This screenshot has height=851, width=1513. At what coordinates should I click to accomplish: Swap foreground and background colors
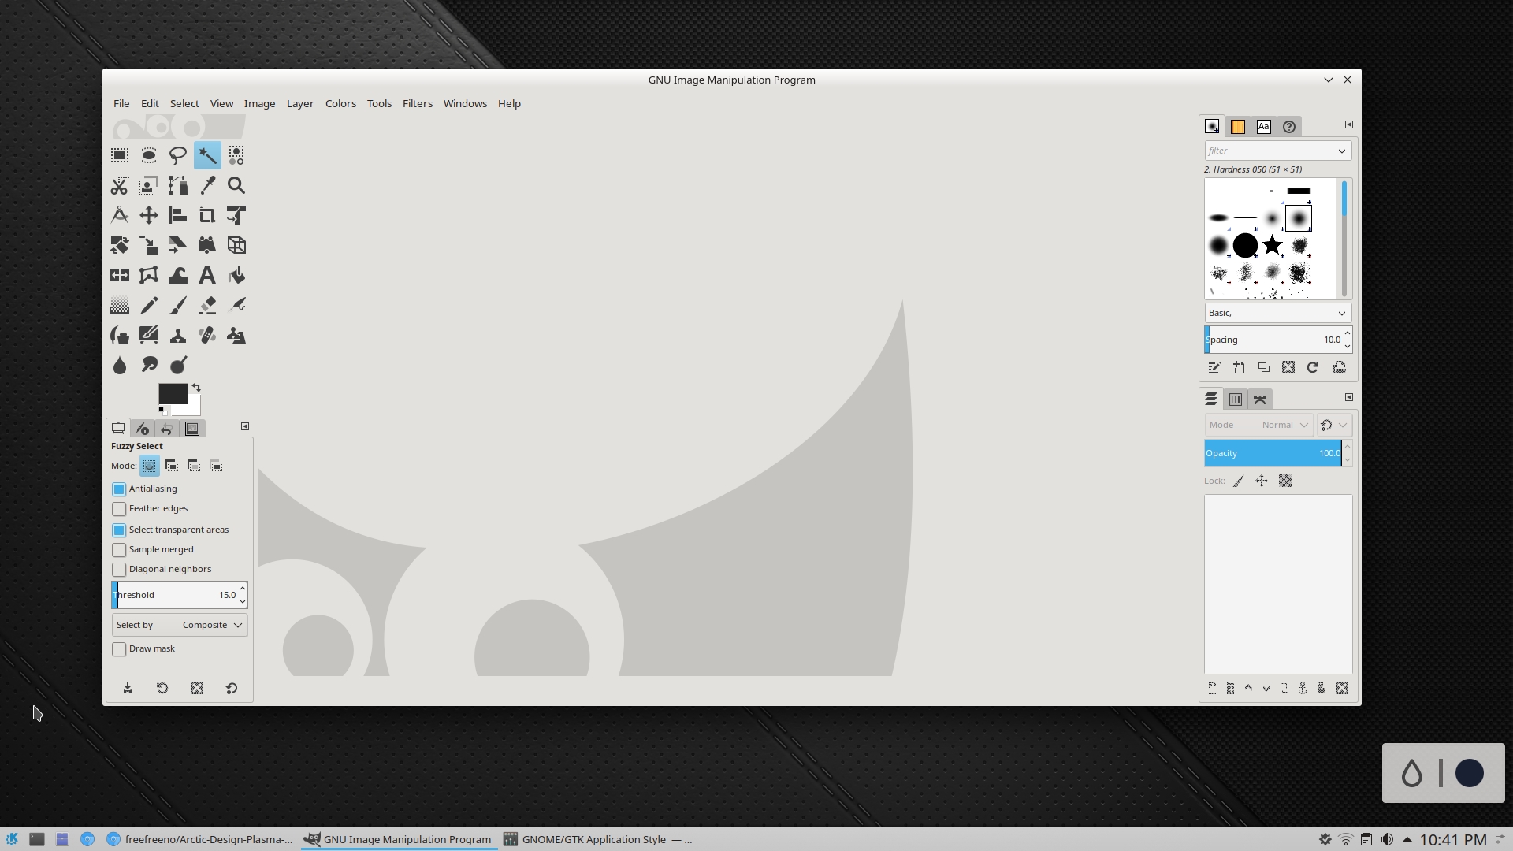tap(196, 388)
